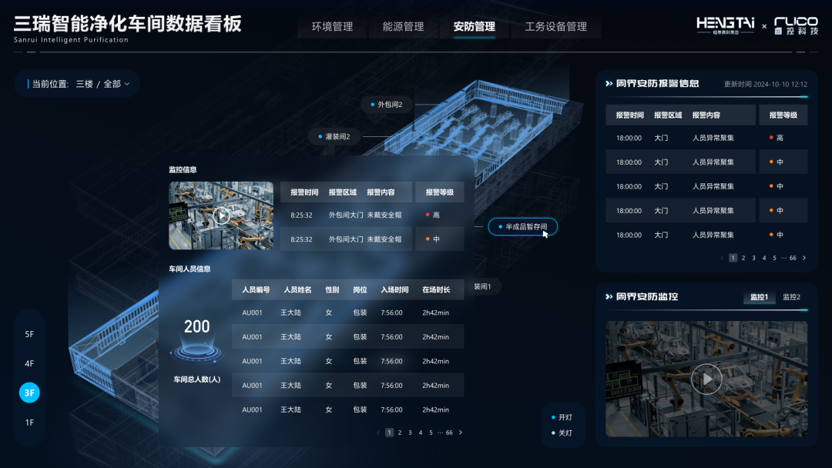Screen dimensions: 832x468
Task: Click the 半成品暂存间 room label
Action: [523, 227]
